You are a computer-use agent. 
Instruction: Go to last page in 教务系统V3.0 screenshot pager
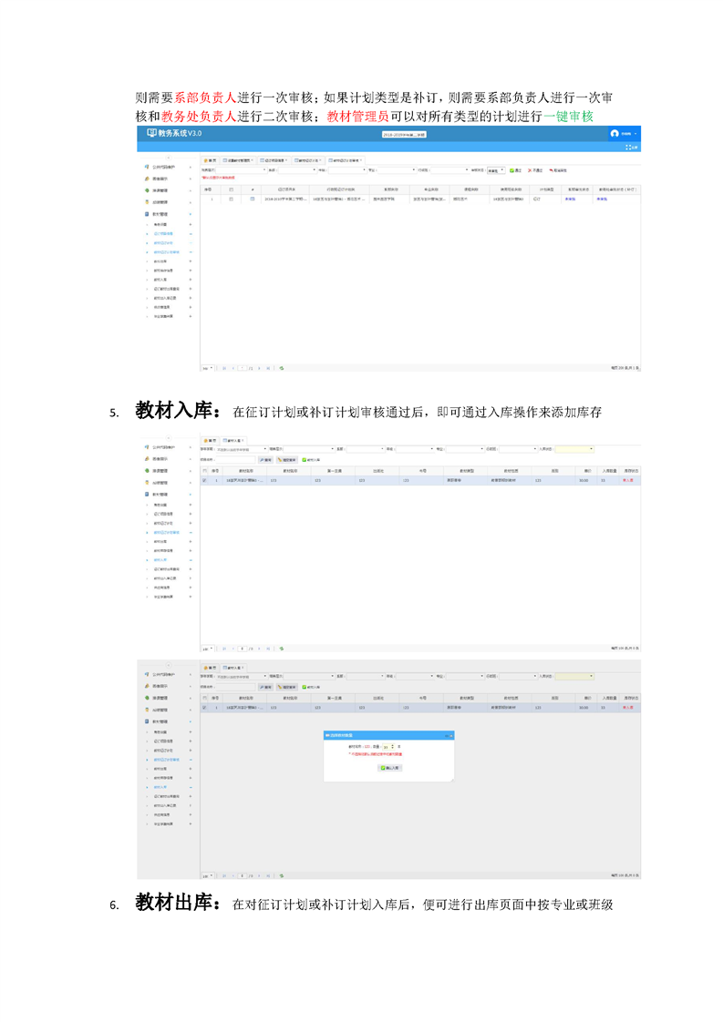(x=268, y=368)
